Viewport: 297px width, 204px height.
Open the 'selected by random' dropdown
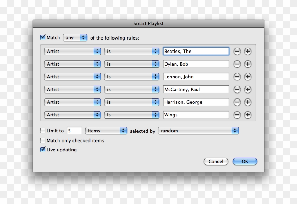[199, 131]
